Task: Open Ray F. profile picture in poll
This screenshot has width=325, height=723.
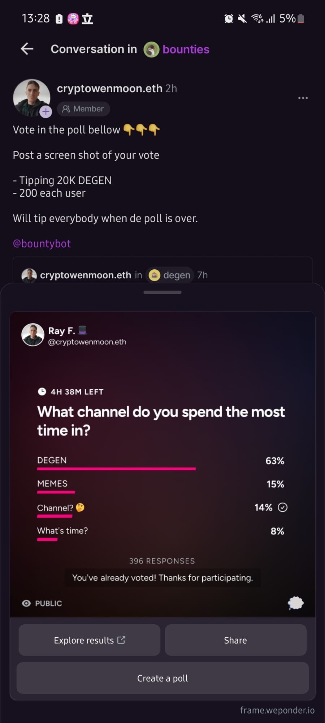Action: coord(33,335)
